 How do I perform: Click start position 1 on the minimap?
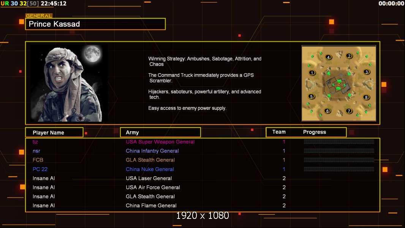point(312,73)
